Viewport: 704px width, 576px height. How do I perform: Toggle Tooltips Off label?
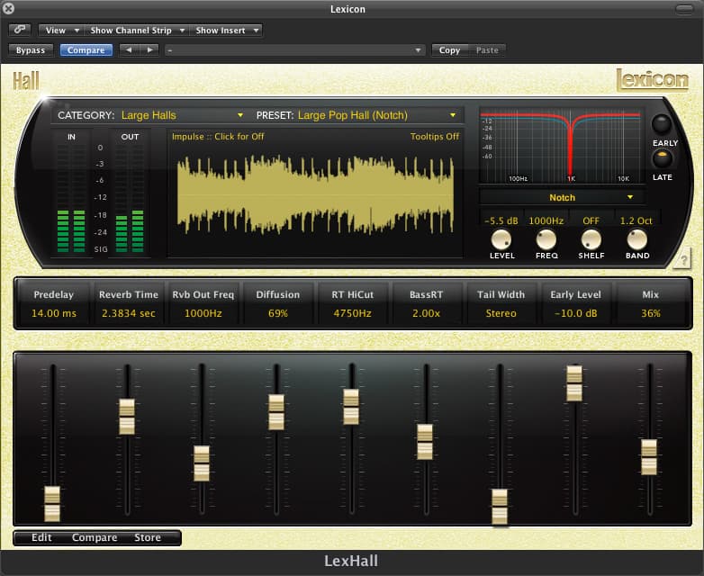(x=434, y=137)
